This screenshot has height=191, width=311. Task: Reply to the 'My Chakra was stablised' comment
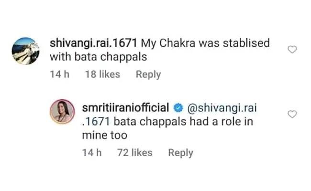(x=148, y=74)
